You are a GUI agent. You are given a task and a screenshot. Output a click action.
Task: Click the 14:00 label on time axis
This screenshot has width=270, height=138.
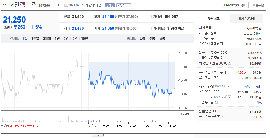[158, 126]
